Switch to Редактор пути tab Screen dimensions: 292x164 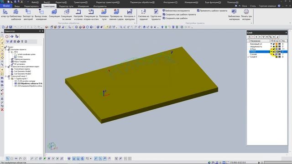click(66, 6)
